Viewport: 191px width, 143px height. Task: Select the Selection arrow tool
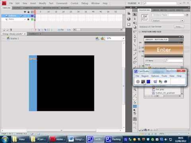tap(135, 14)
